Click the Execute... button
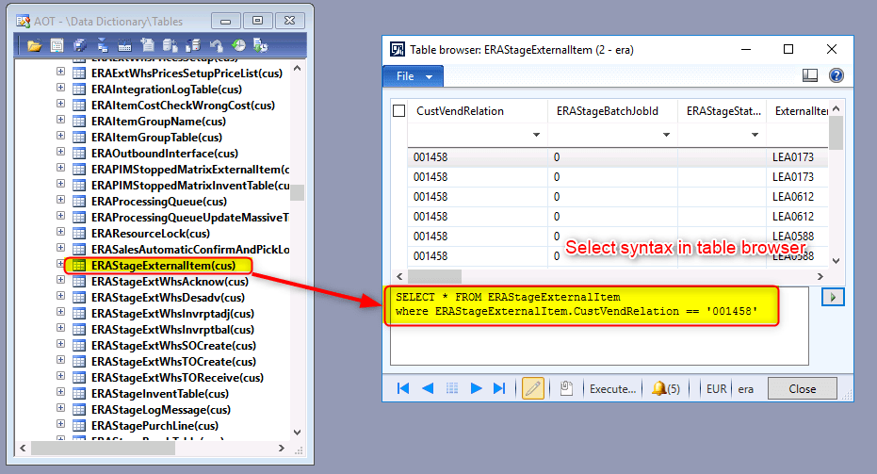 [x=611, y=388]
